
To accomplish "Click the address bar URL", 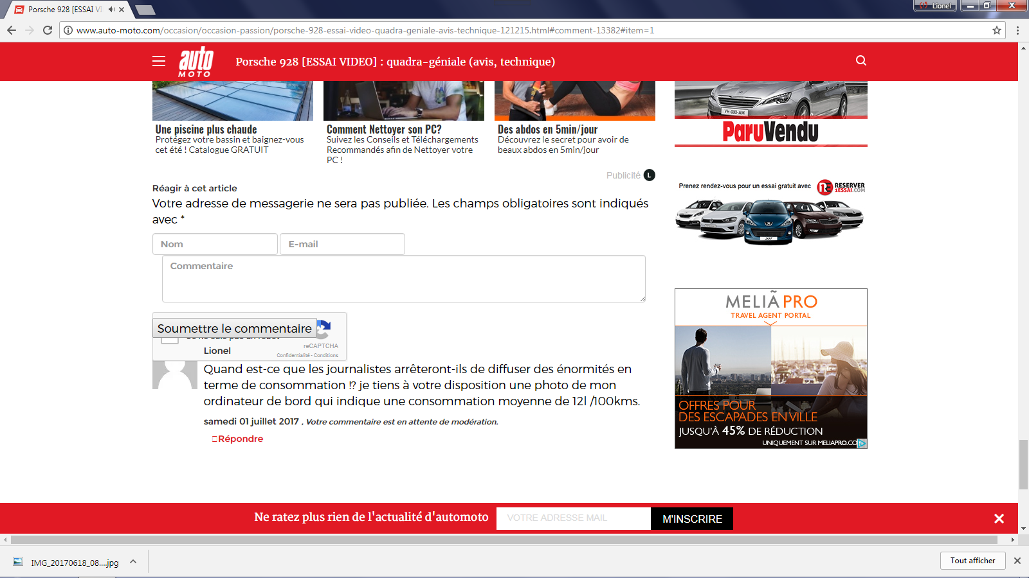I will [365, 30].
